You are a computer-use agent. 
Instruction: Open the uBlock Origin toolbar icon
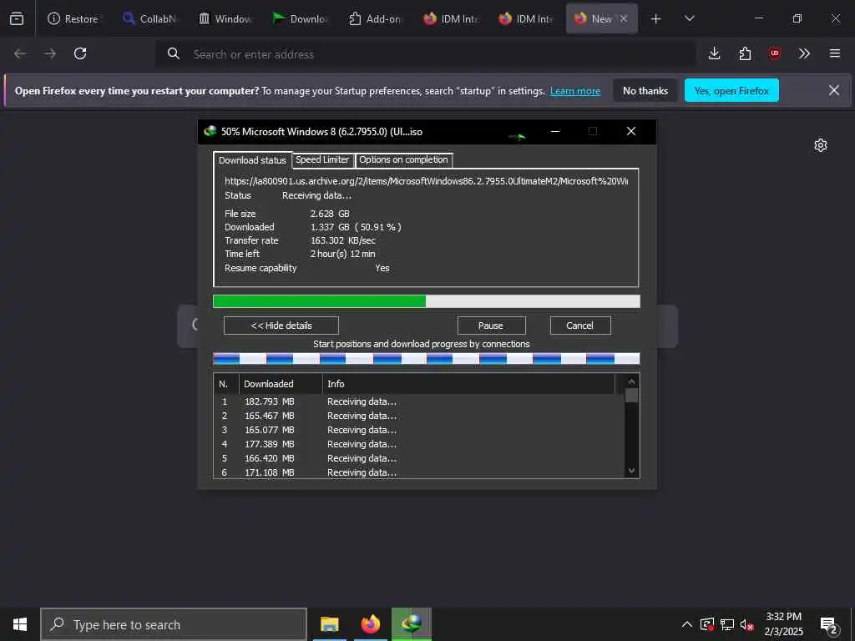[774, 53]
